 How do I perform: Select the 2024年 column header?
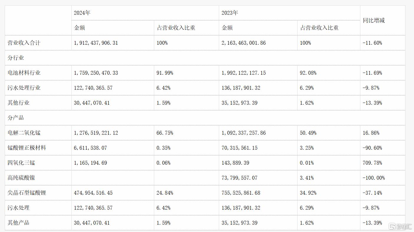tap(82, 13)
